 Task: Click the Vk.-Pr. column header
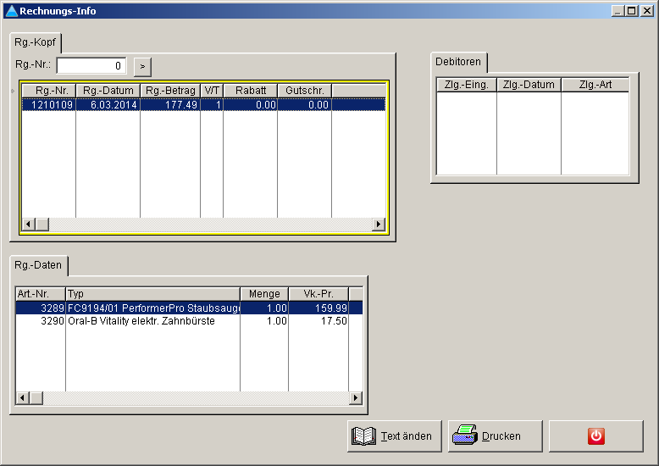(x=318, y=293)
